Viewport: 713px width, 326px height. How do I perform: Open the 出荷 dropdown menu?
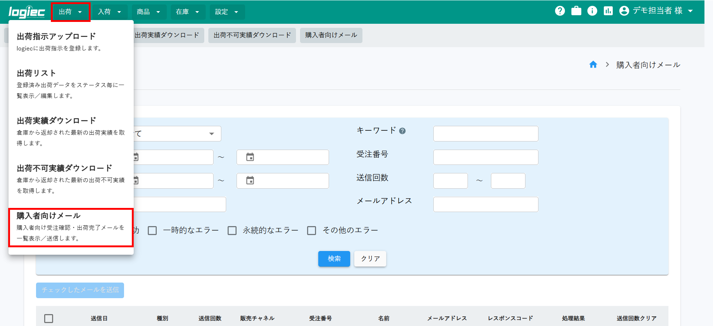pyautogui.click(x=71, y=12)
